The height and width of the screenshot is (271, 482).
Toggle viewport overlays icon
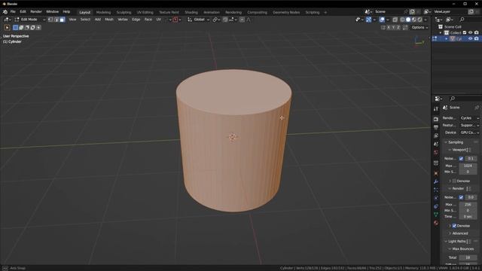coord(382,20)
